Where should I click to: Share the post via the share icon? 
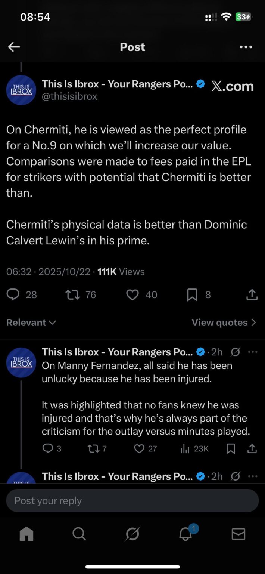pos(252,295)
